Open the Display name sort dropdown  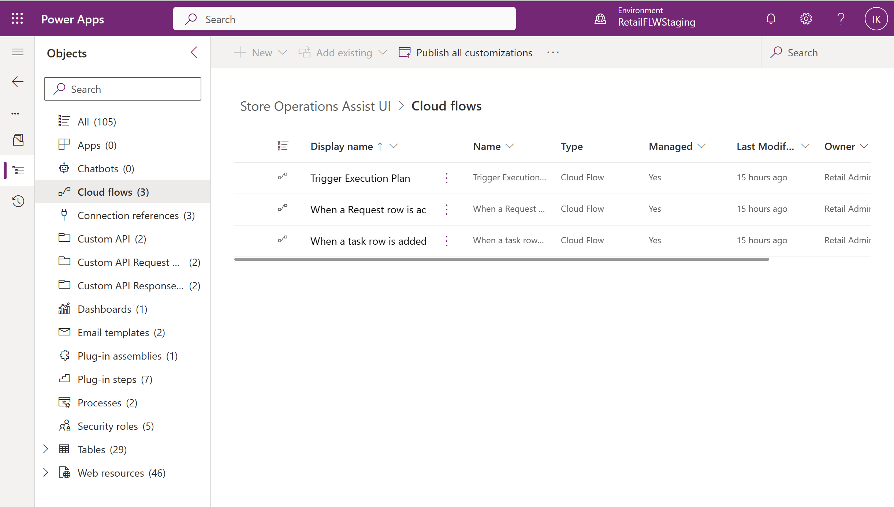pos(395,146)
